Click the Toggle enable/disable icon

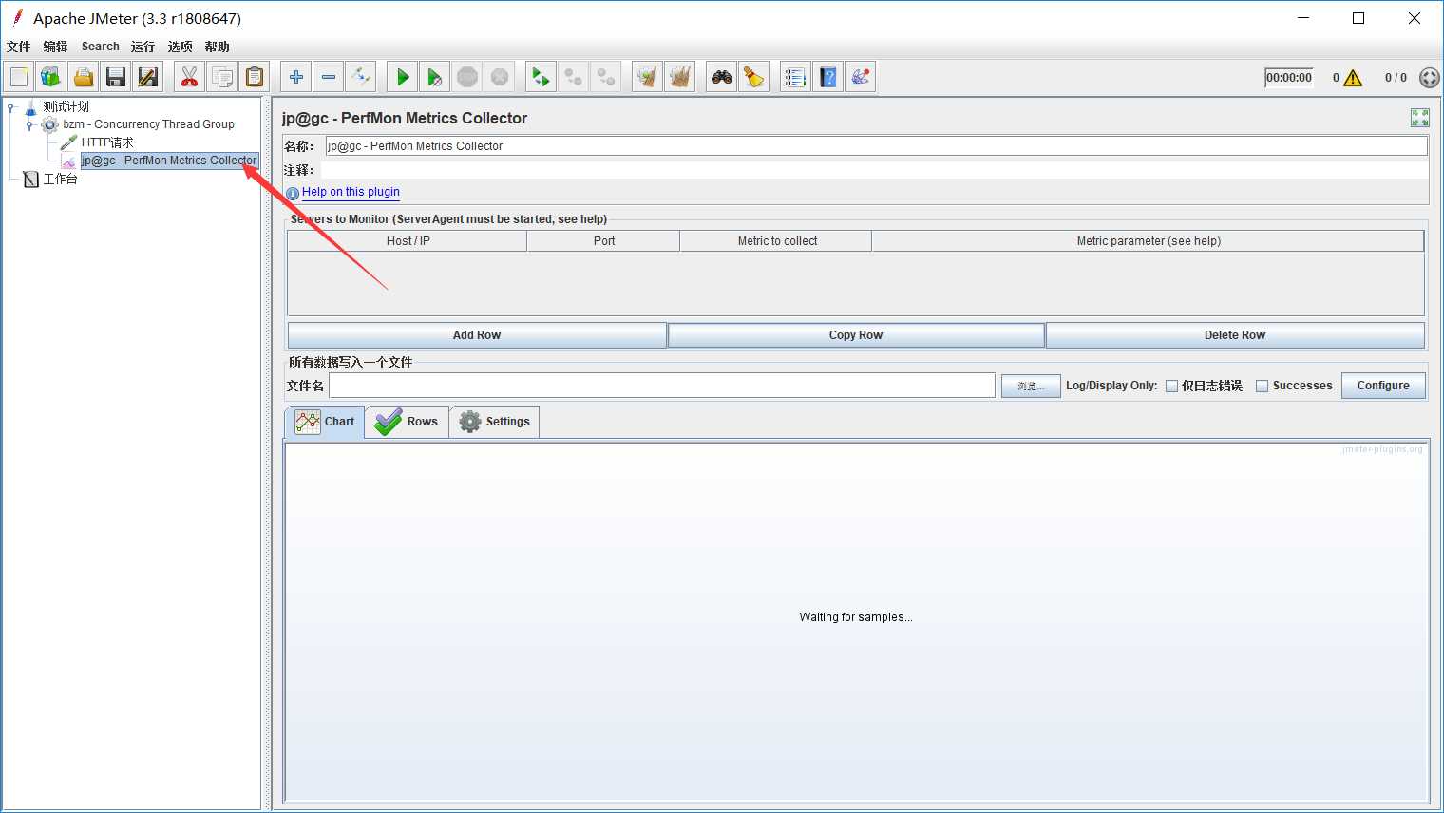(361, 77)
